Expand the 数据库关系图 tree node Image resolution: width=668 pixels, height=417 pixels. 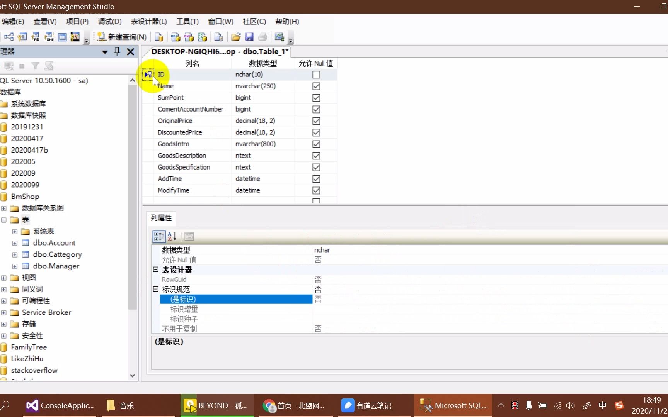[3, 208]
